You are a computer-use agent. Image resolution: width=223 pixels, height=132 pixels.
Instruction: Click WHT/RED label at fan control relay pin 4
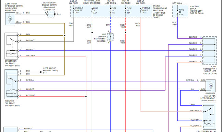[195, 110]
